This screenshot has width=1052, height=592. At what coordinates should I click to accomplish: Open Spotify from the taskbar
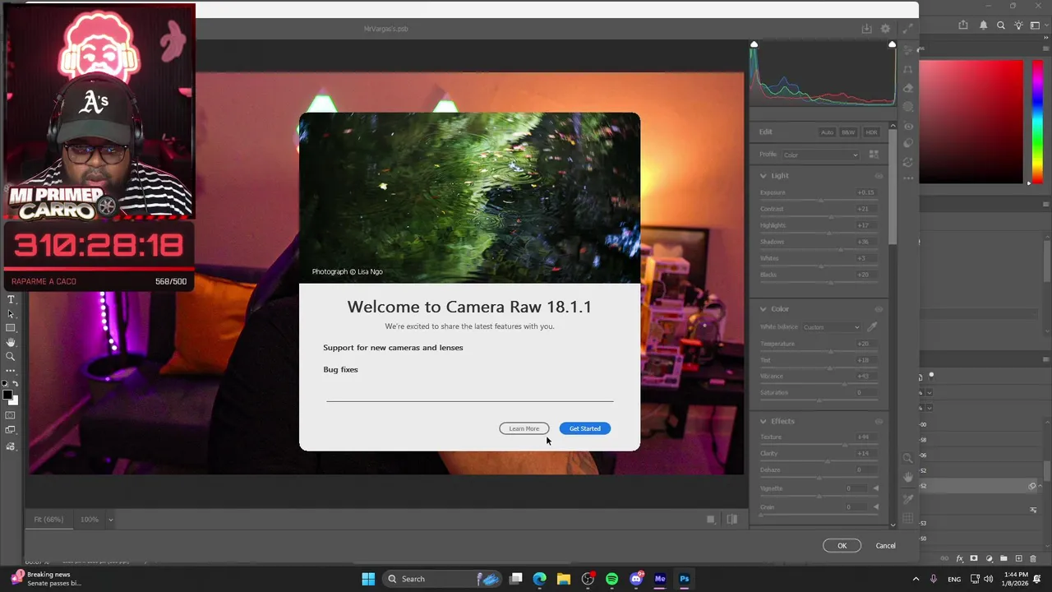611,579
